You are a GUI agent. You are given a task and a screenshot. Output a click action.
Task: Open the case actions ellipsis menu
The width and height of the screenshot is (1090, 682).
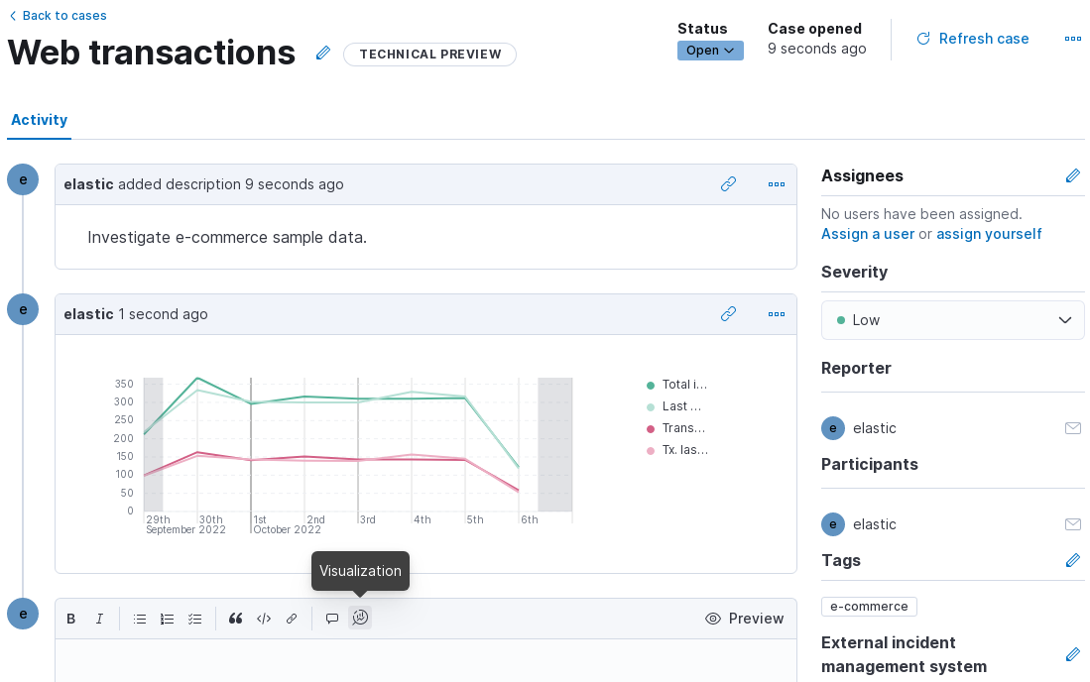pyautogui.click(x=1072, y=39)
